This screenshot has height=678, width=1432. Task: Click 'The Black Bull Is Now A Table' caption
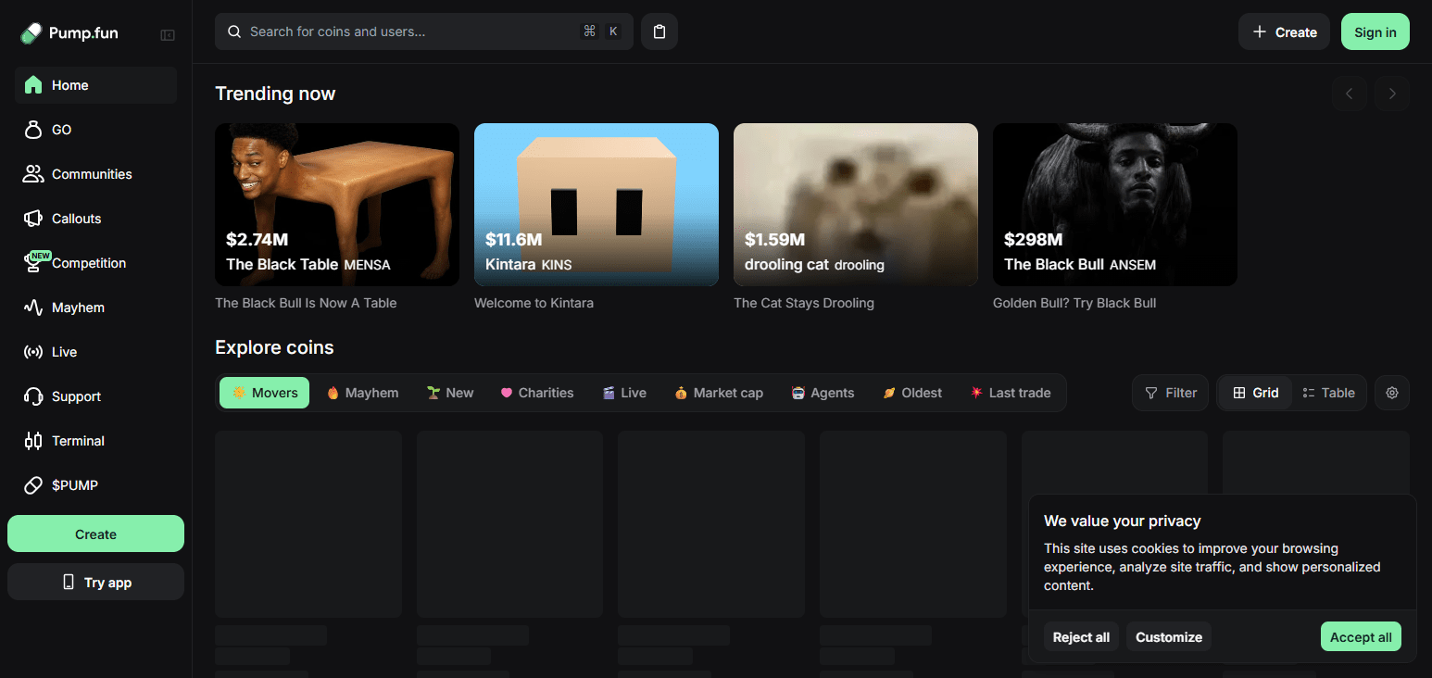(x=306, y=303)
